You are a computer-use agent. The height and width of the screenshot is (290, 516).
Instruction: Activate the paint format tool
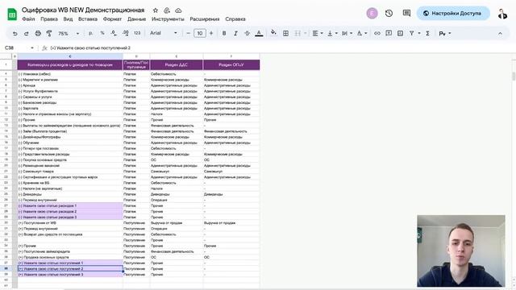[x=49, y=33]
